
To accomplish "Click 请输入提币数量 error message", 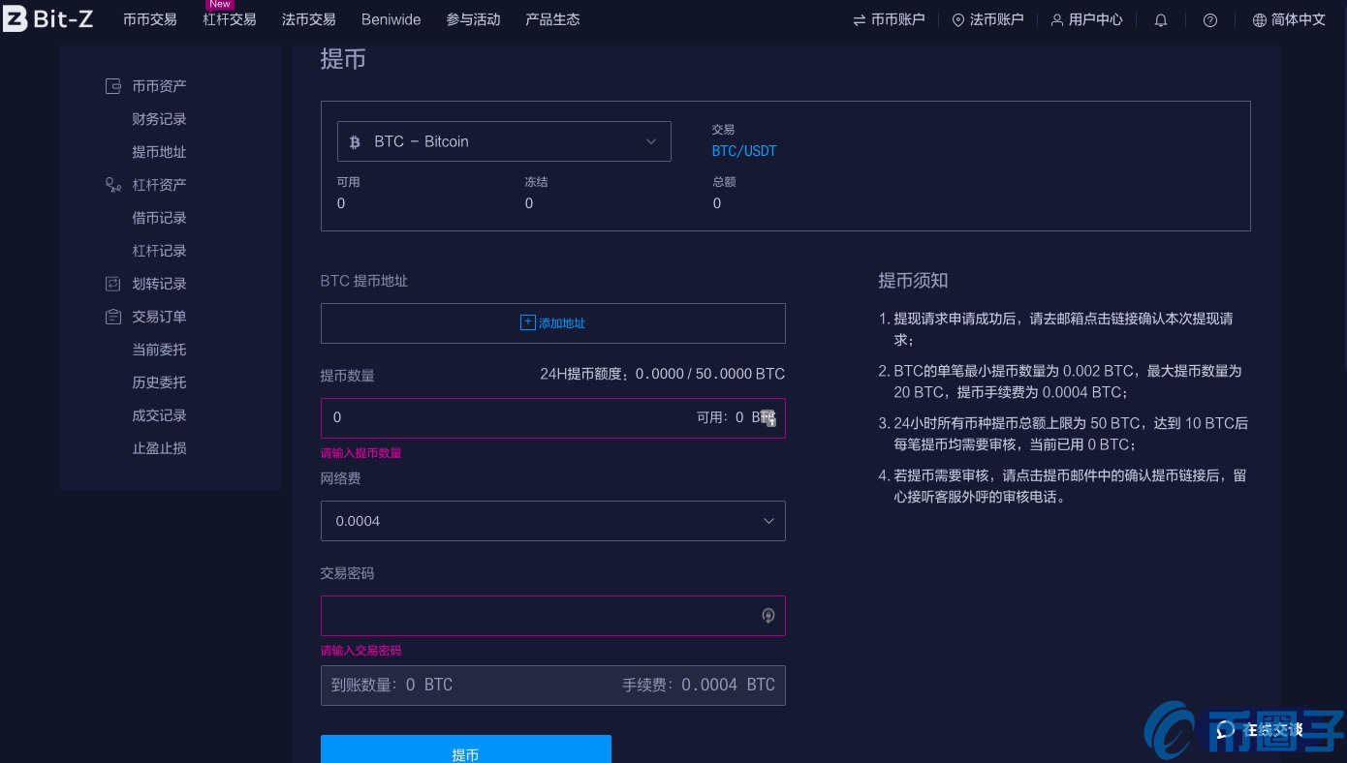I will (x=361, y=453).
